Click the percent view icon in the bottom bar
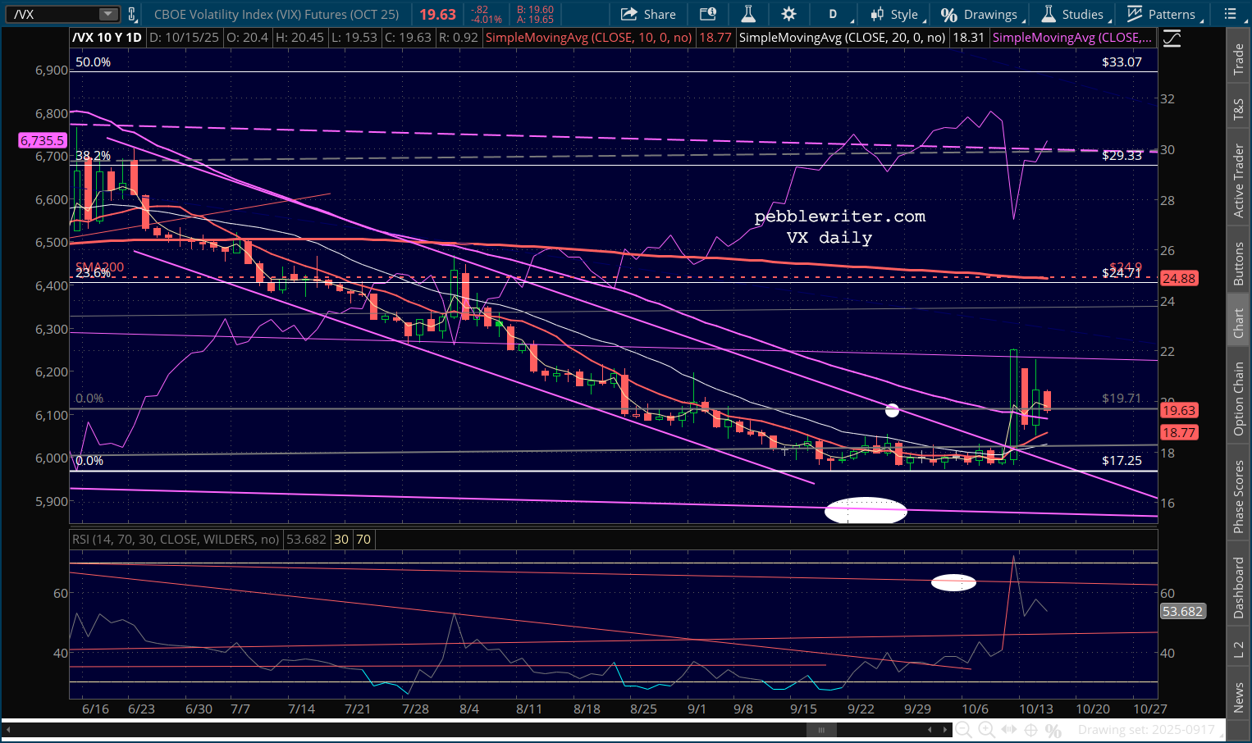 click(1053, 730)
